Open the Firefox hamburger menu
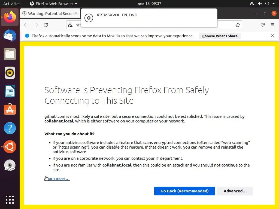The image size is (279, 209). point(272,25)
